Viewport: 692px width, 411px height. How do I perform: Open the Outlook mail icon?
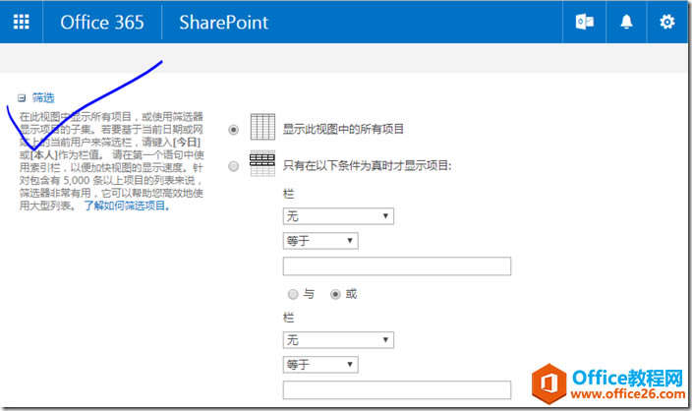point(584,22)
